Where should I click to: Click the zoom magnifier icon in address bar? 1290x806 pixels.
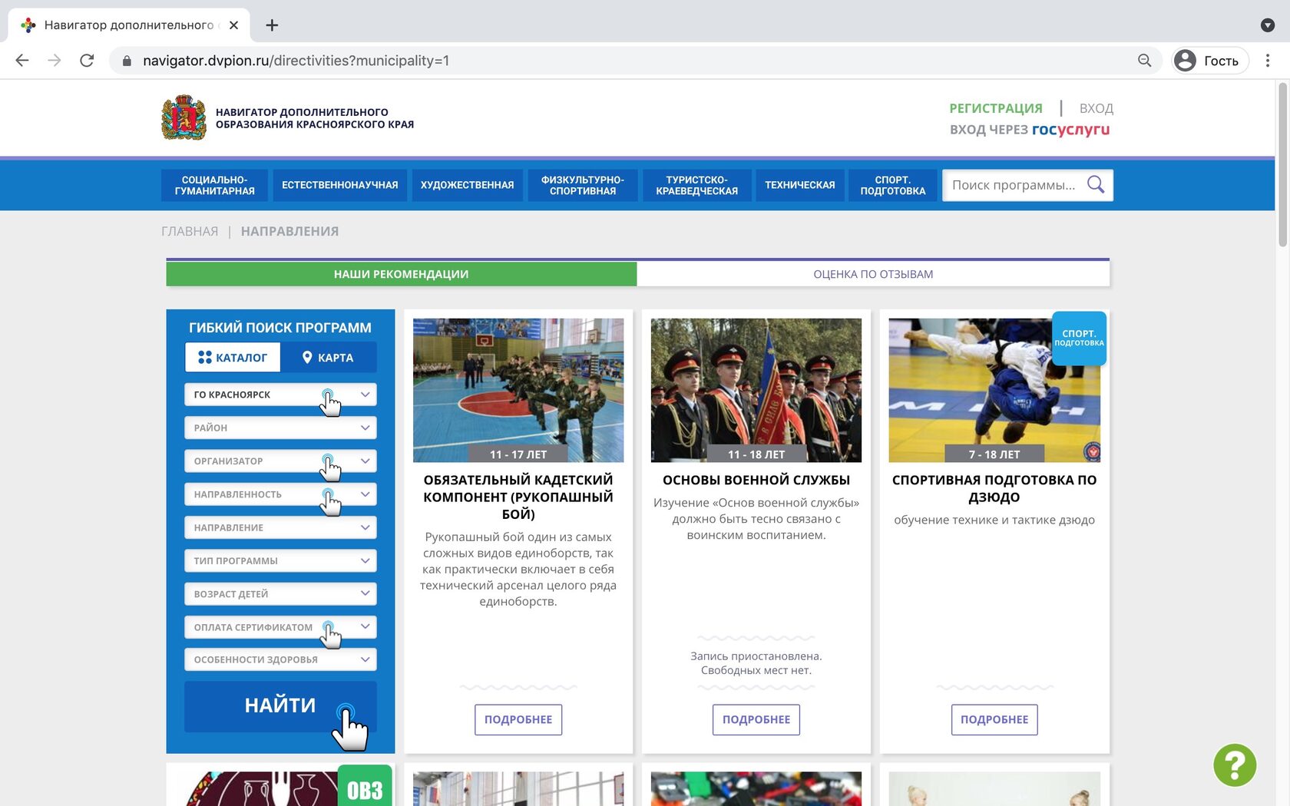point(1144,61)
